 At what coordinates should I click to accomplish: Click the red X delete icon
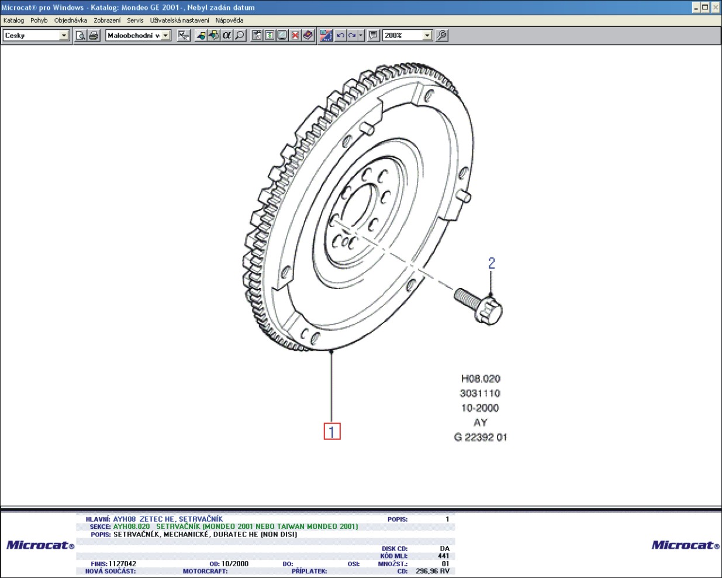click(x=295, y=36)
